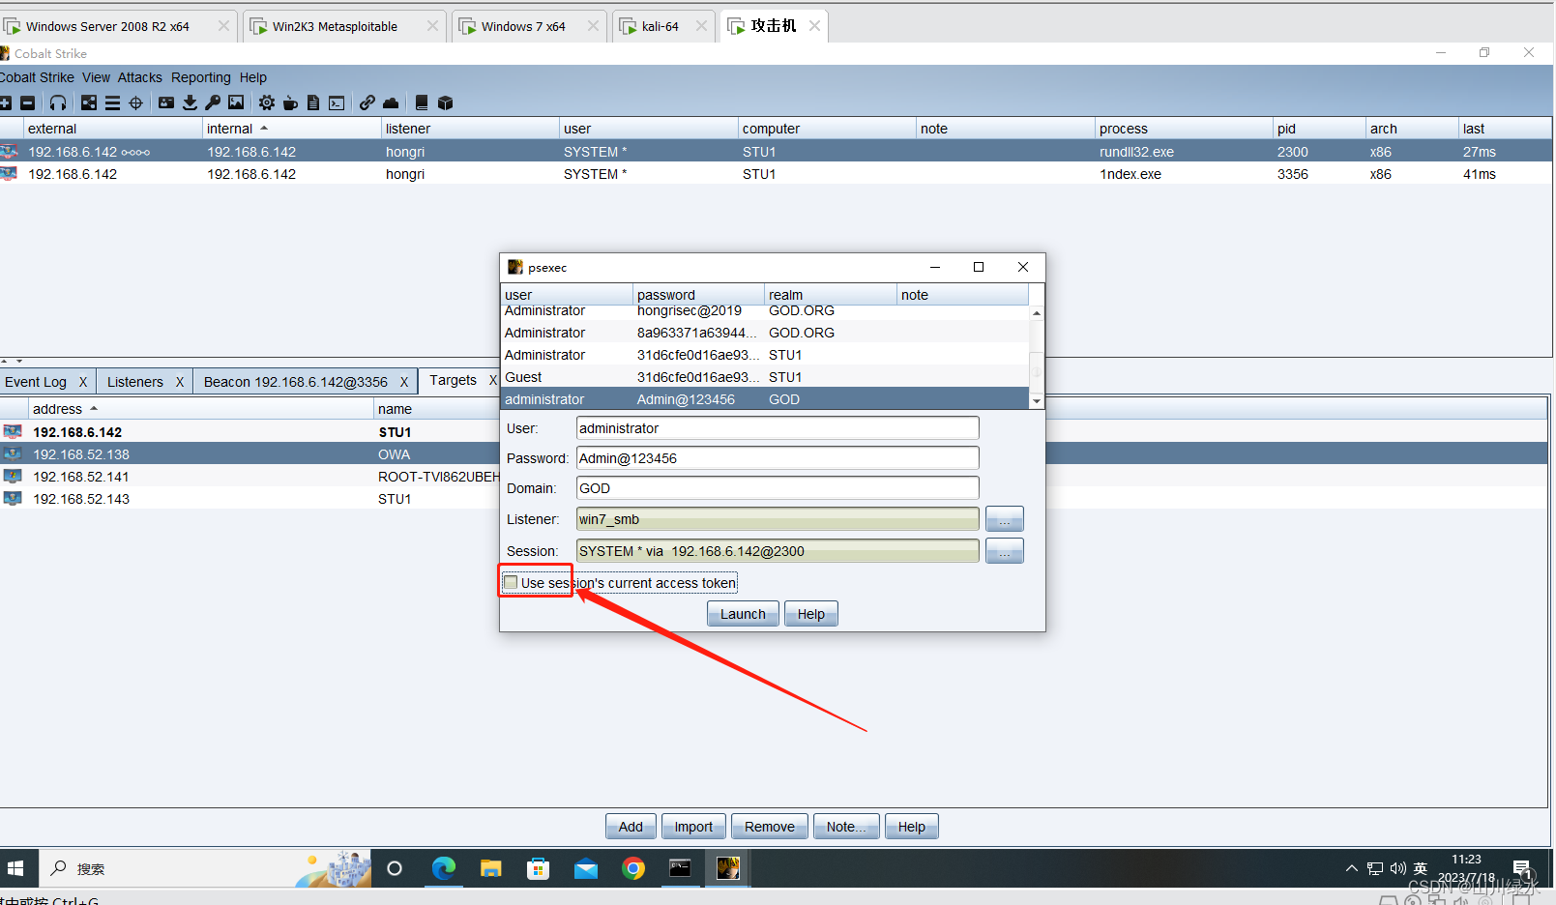The height and width of the screenshot is (905, 1556).
Task: Open the View menu
Action: (x=96, y=77)
